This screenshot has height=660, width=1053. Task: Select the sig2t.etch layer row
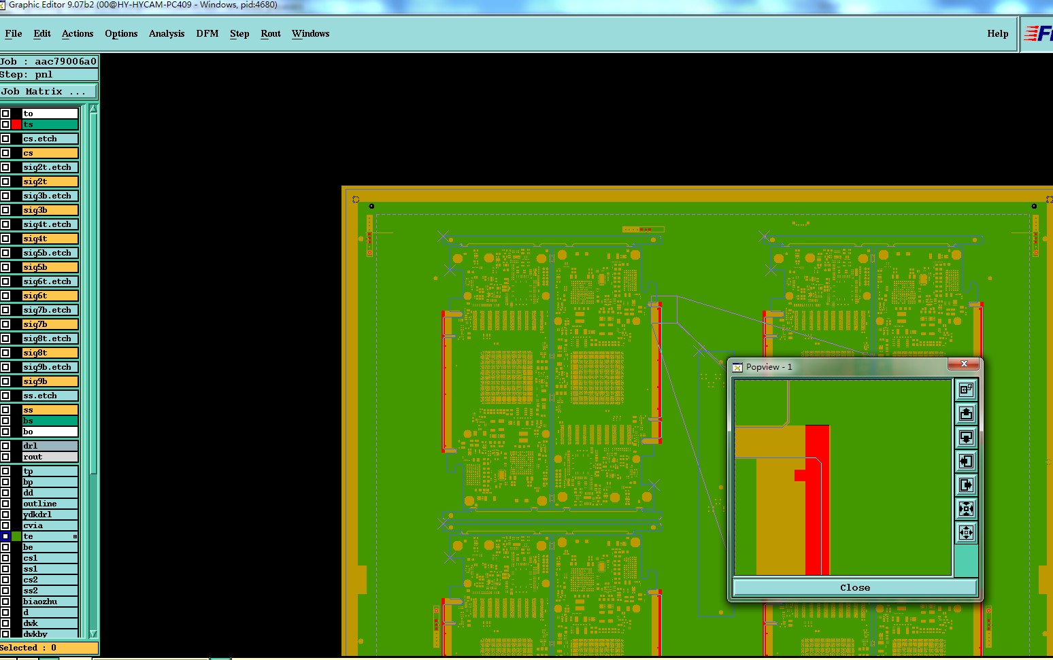tap(50, 167)
